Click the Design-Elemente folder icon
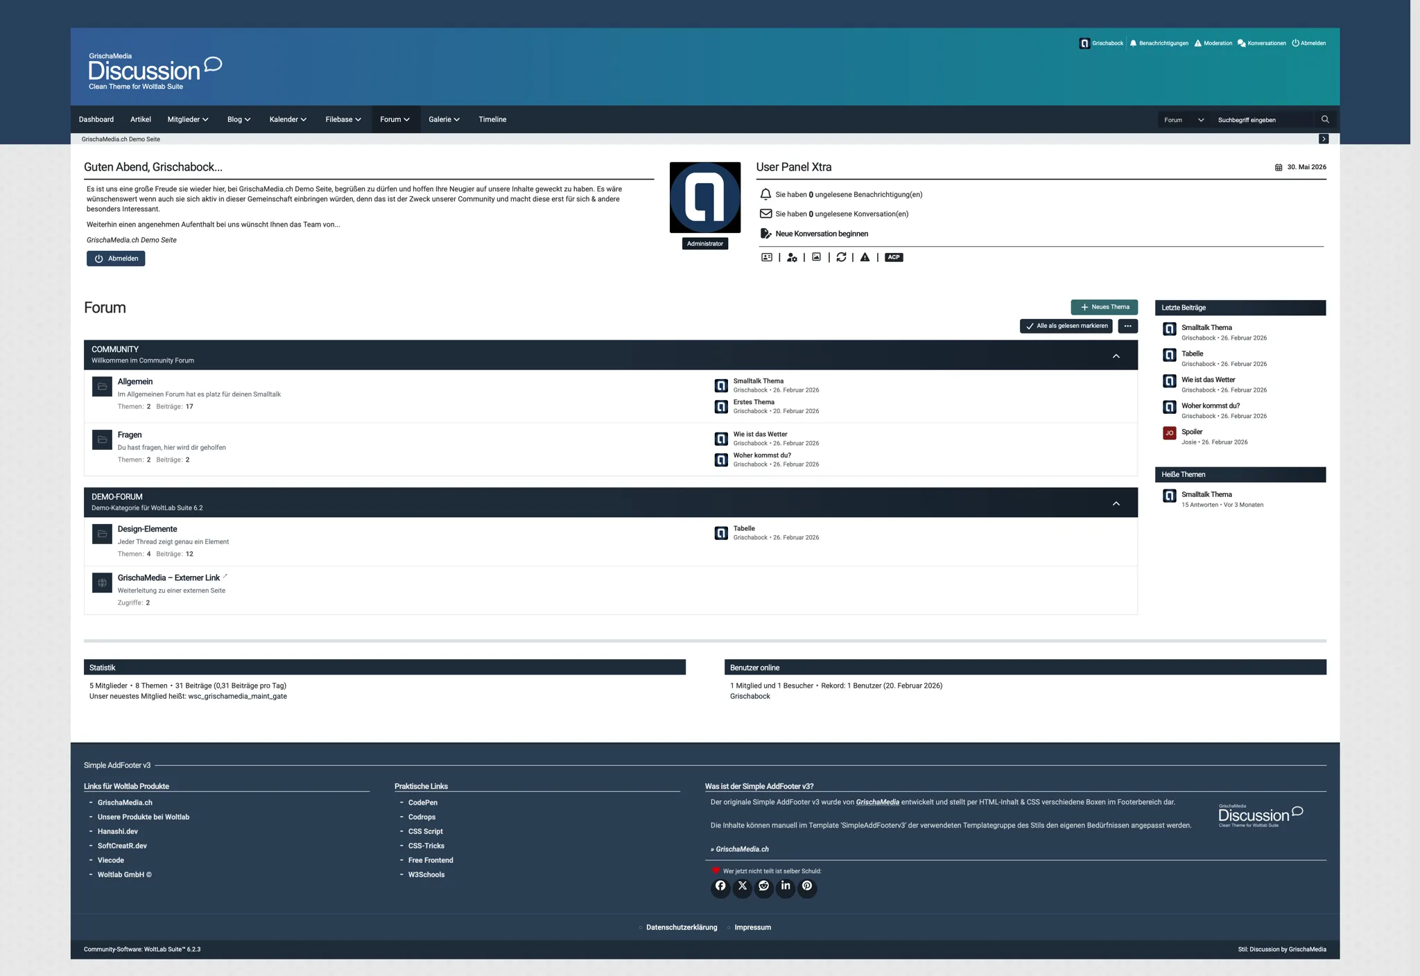Viewport: 1420px width, 976px height. click(102, 534)
